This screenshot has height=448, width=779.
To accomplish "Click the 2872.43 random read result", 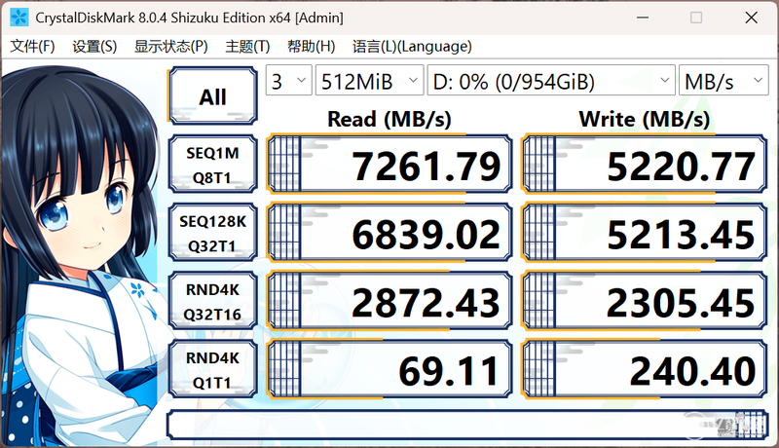I will 389,301.
